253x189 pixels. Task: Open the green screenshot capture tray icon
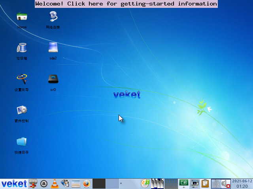(x=184, y=184)
